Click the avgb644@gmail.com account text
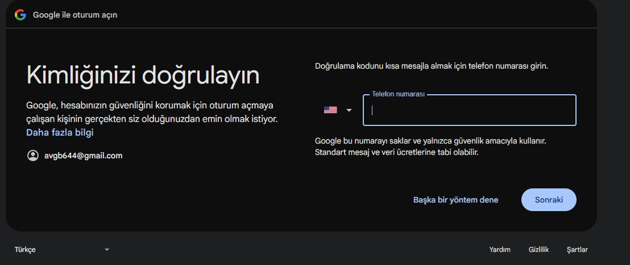Screen dimensions: 630x265 83,155
